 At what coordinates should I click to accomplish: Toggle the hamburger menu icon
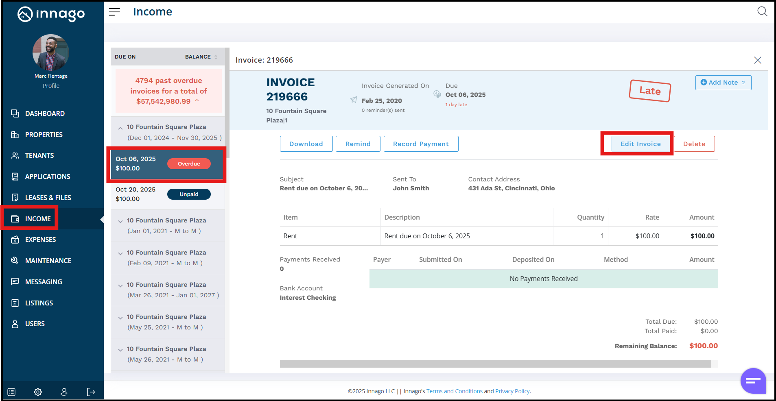pos(114,12)
